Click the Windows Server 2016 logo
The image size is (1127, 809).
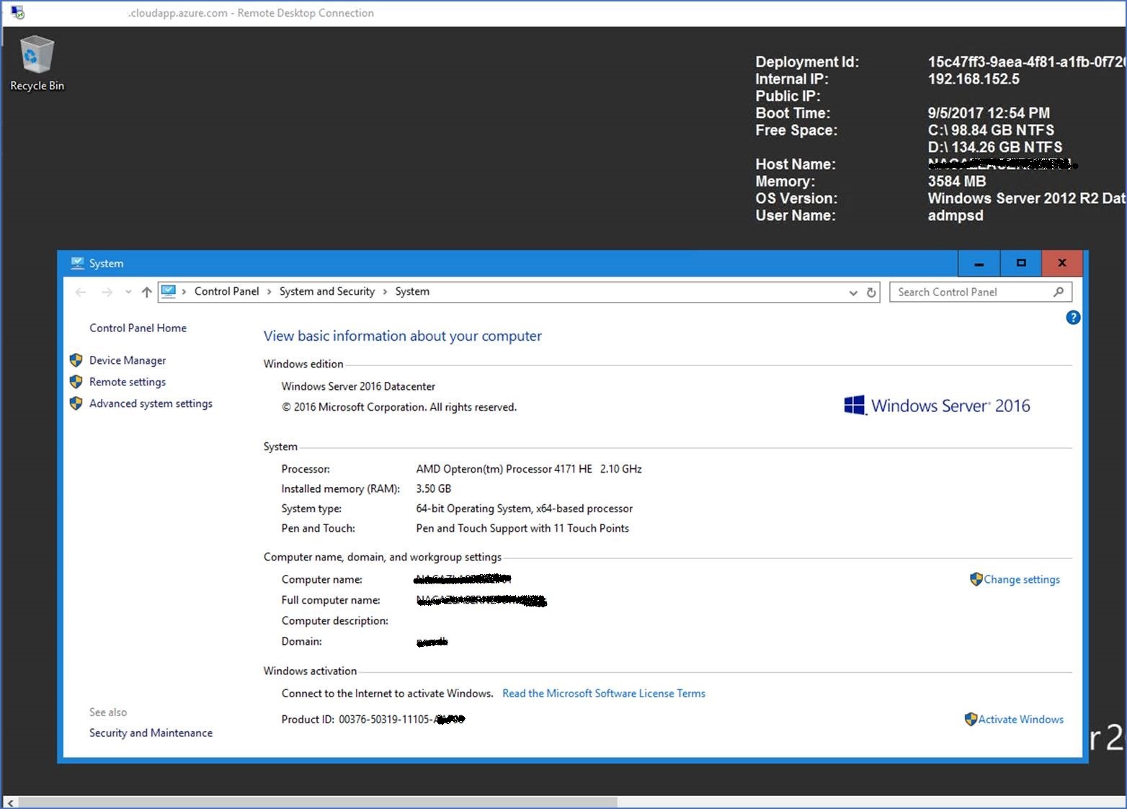coord(937,406)
